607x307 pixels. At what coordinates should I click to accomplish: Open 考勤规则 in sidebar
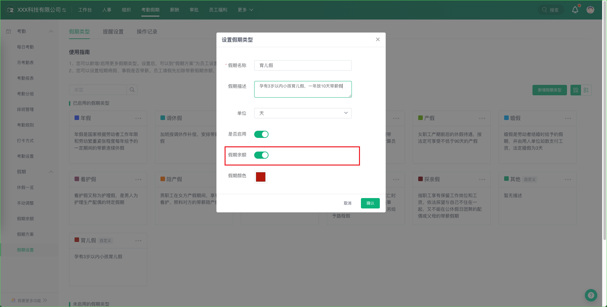click(25, 125)
